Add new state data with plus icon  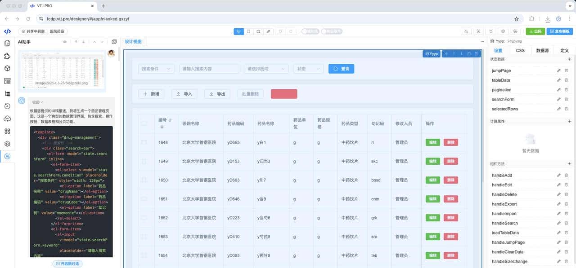[x=569, y=59]
